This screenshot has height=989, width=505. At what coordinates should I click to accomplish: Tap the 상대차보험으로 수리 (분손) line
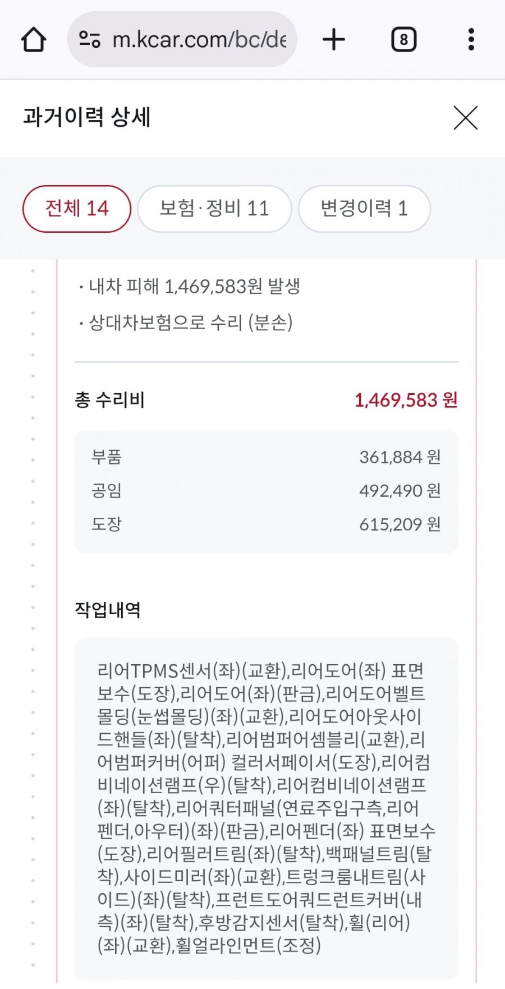186,323
